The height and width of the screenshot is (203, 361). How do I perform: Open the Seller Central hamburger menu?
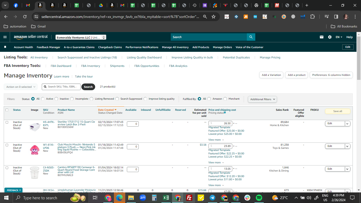5,37
